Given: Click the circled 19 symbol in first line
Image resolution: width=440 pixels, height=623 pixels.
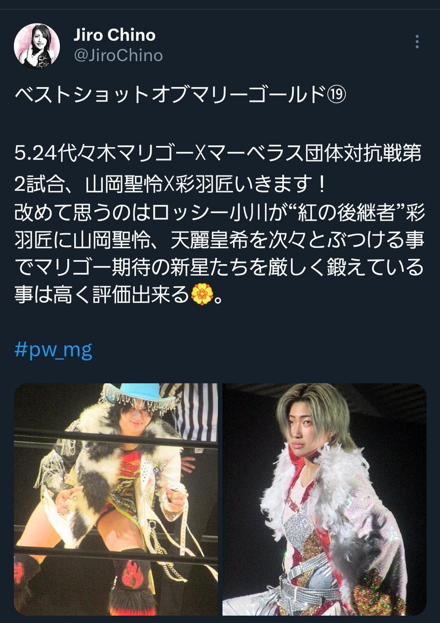Looking at the screenshot, I should tap(343, 97).
